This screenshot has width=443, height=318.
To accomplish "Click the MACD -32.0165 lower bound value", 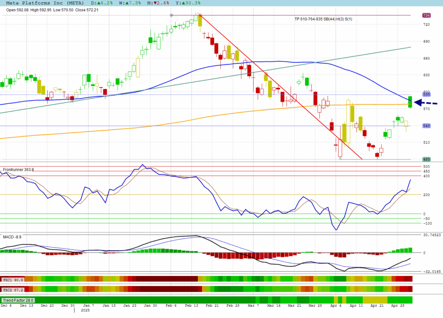I will pyautogui.click(x=431, y=272).
